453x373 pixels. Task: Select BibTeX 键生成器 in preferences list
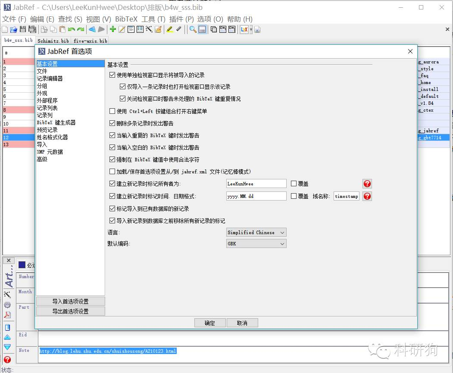(x=56, y=122)
